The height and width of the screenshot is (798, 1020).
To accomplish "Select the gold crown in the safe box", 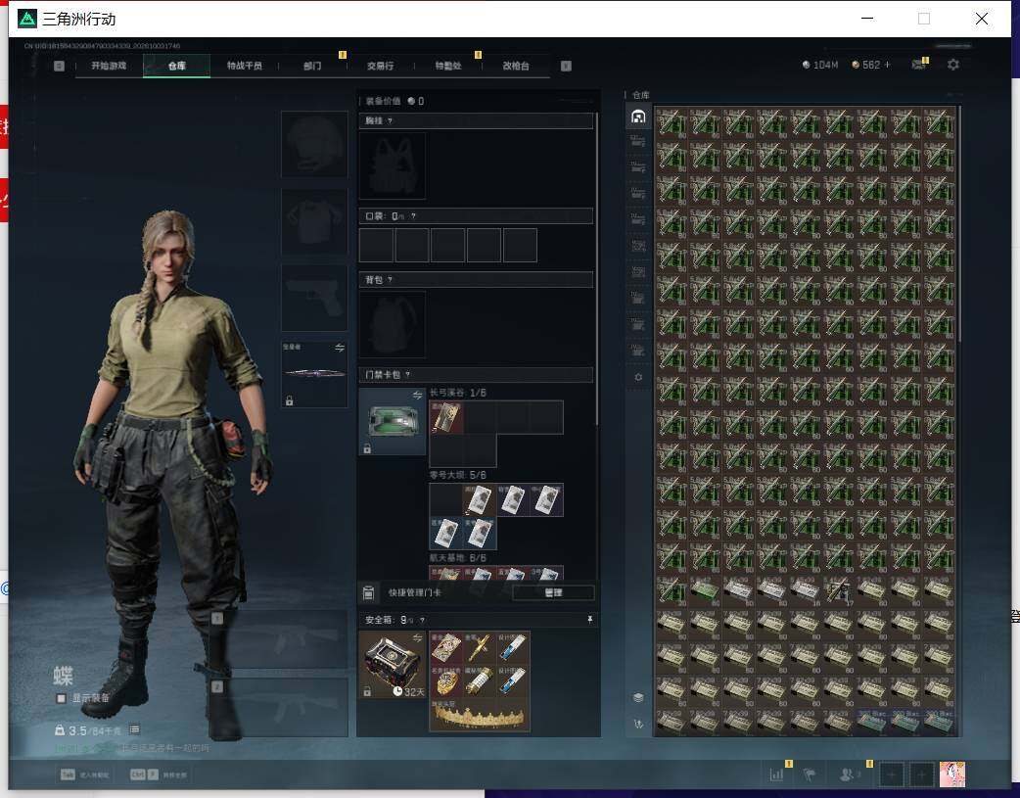I will pyautogui.click(x=480, y=715).
